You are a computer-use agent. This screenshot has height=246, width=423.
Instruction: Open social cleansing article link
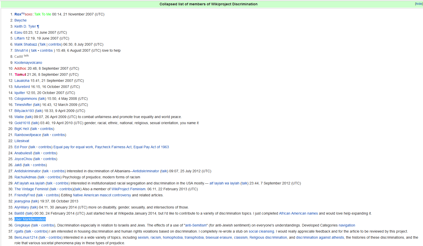(x=261, y=231)
